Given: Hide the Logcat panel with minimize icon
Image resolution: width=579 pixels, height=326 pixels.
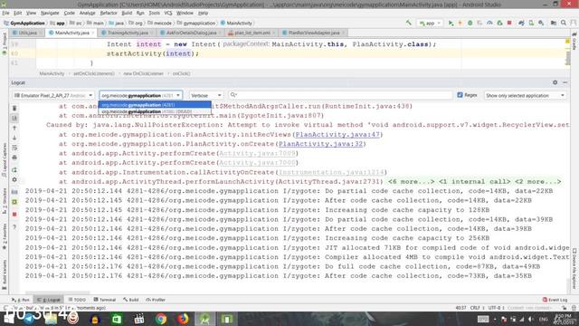Looking at the screenshot, I should tap(565, 82).
